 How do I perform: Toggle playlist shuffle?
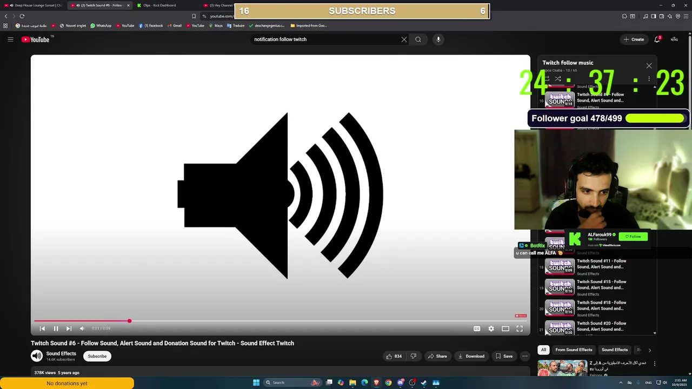click(558, 78)
